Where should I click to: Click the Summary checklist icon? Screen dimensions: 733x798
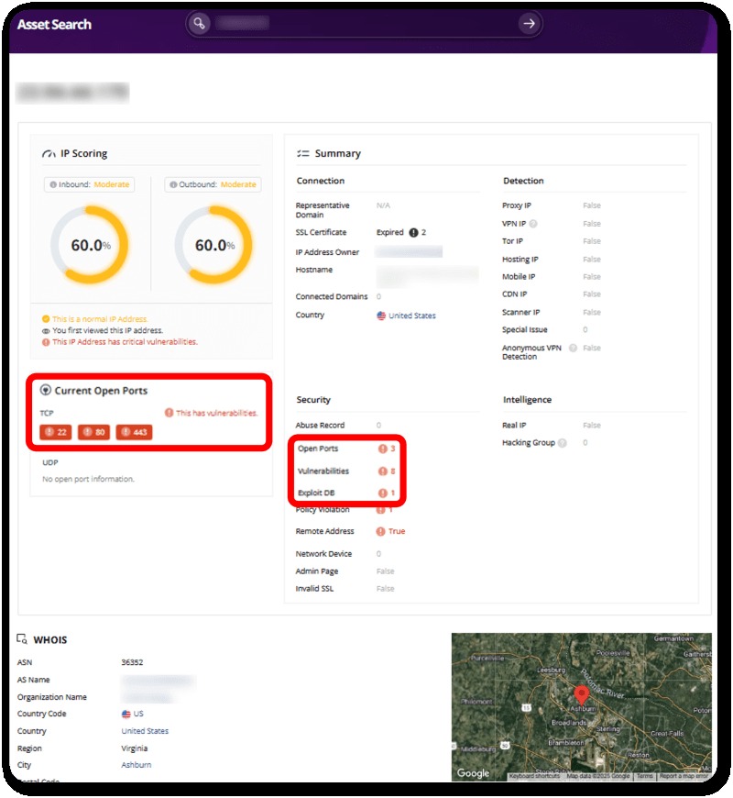[x=302, y=152]
